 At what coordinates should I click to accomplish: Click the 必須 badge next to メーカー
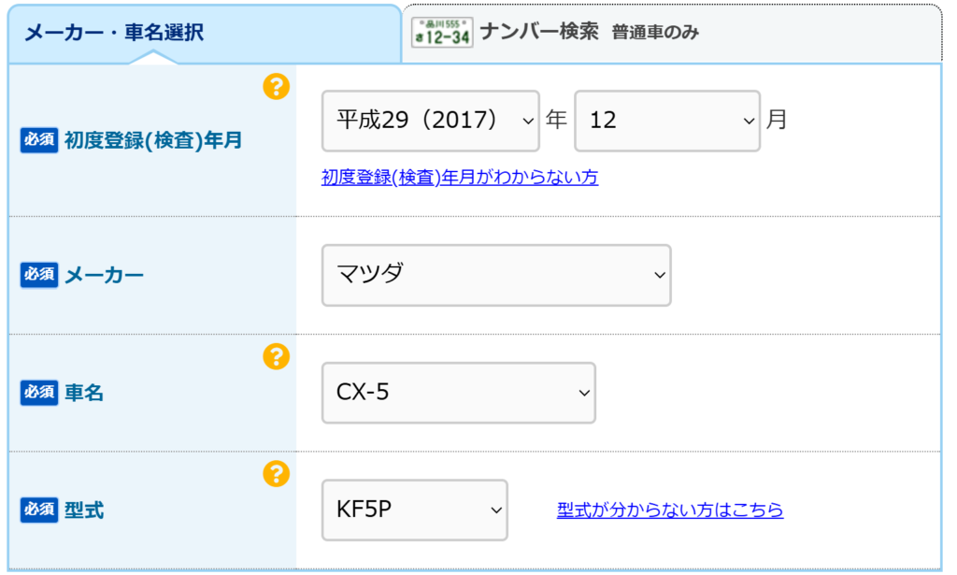[39, 275]
